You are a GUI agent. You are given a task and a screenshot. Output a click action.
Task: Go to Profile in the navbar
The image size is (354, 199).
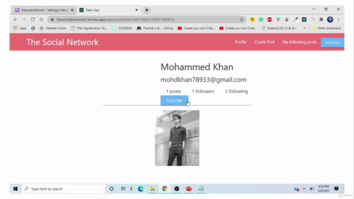241,42
